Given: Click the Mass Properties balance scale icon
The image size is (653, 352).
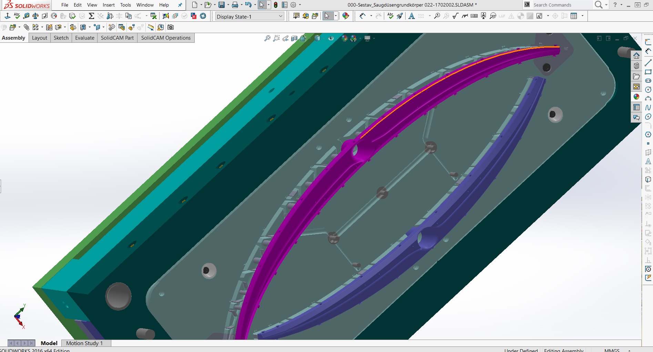Looking at the screenshot, I should click(x=35, y=16).
